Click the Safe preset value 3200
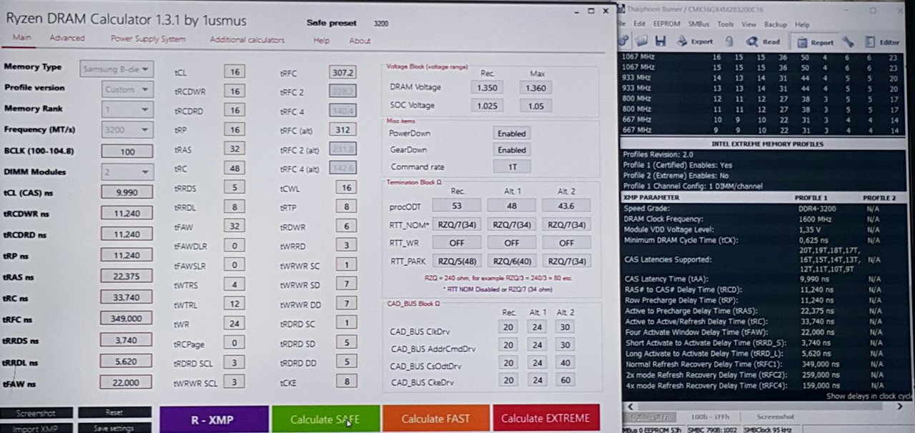This screenshot has height=433, width=915. (381, 24)
